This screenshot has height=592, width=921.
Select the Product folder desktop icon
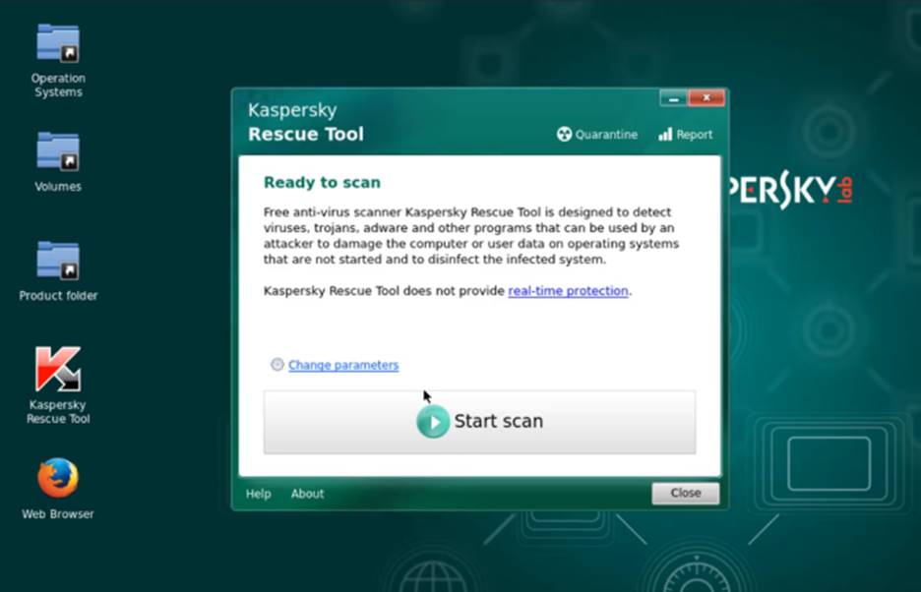pos(57,261)
